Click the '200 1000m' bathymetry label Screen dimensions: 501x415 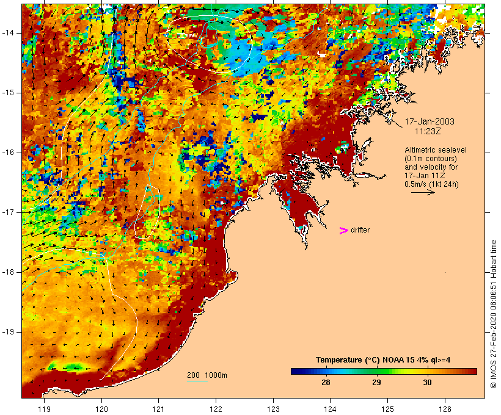(207, 375)
